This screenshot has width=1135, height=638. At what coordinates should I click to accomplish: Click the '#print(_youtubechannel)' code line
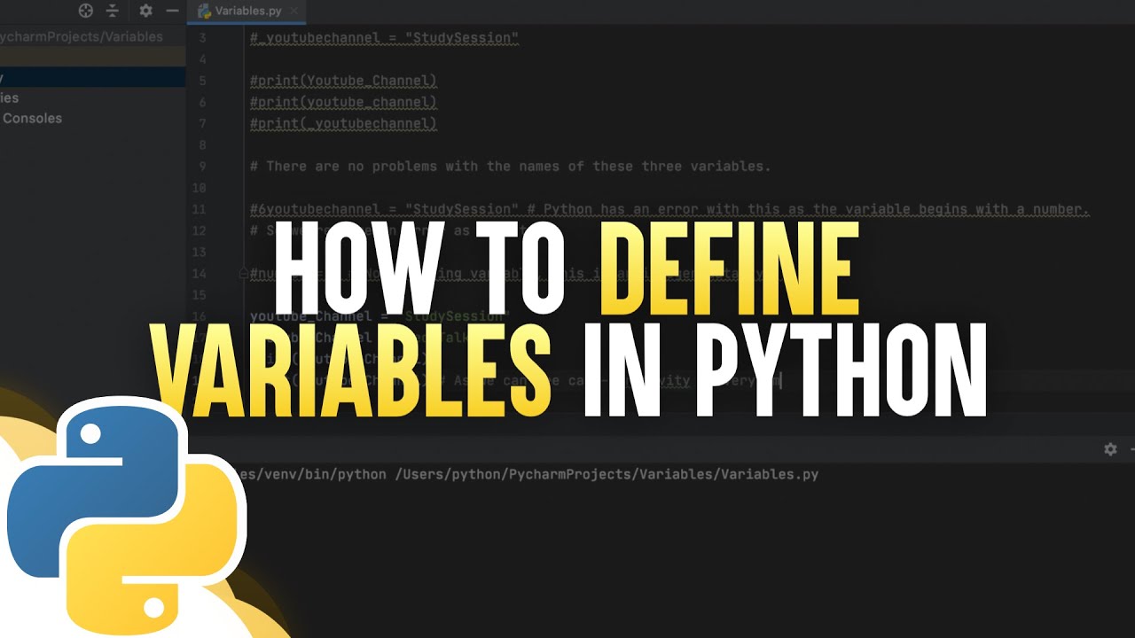click(x=343, y=123)
